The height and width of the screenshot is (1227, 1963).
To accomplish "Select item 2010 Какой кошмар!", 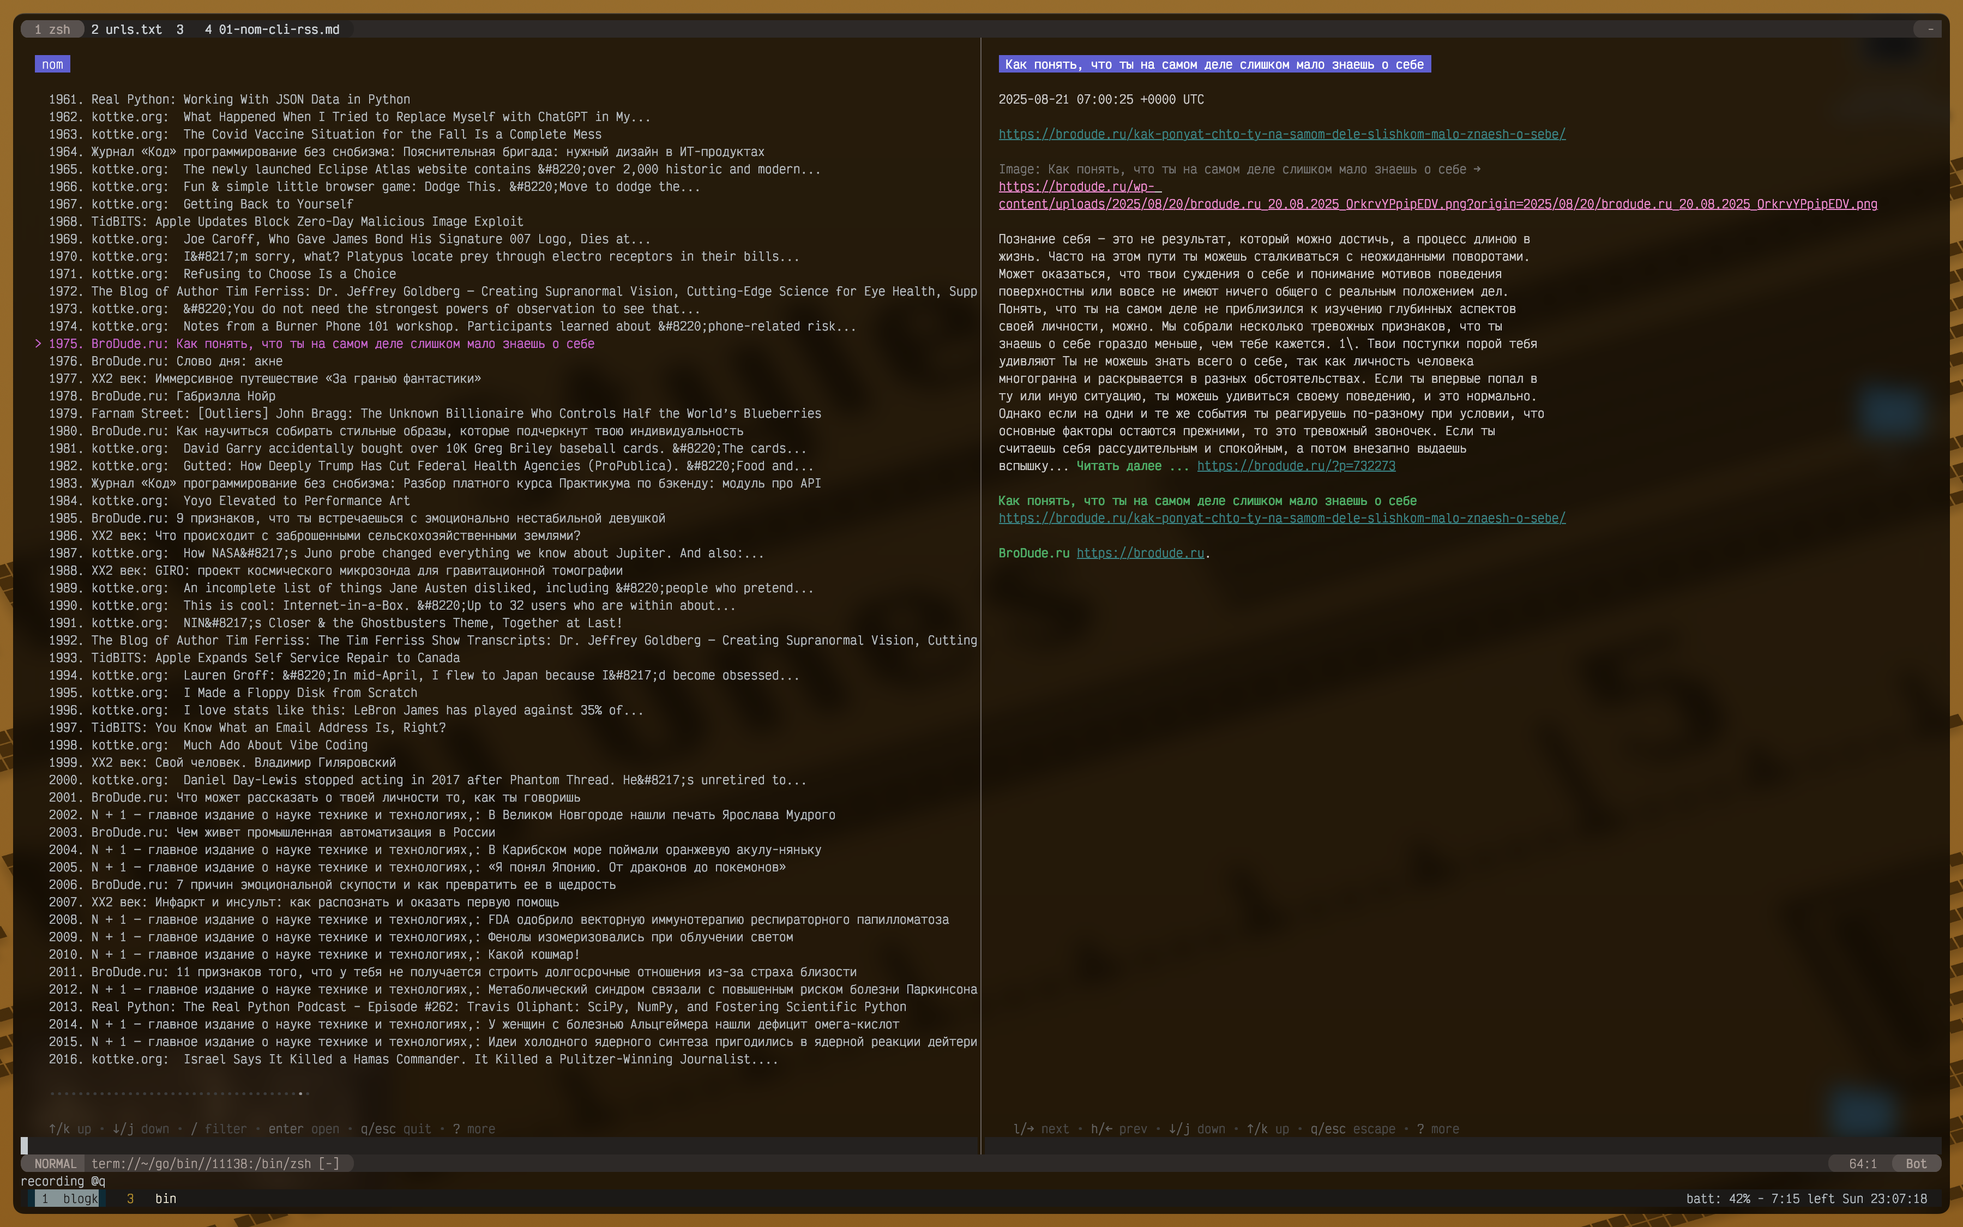I will click(314, 954).
